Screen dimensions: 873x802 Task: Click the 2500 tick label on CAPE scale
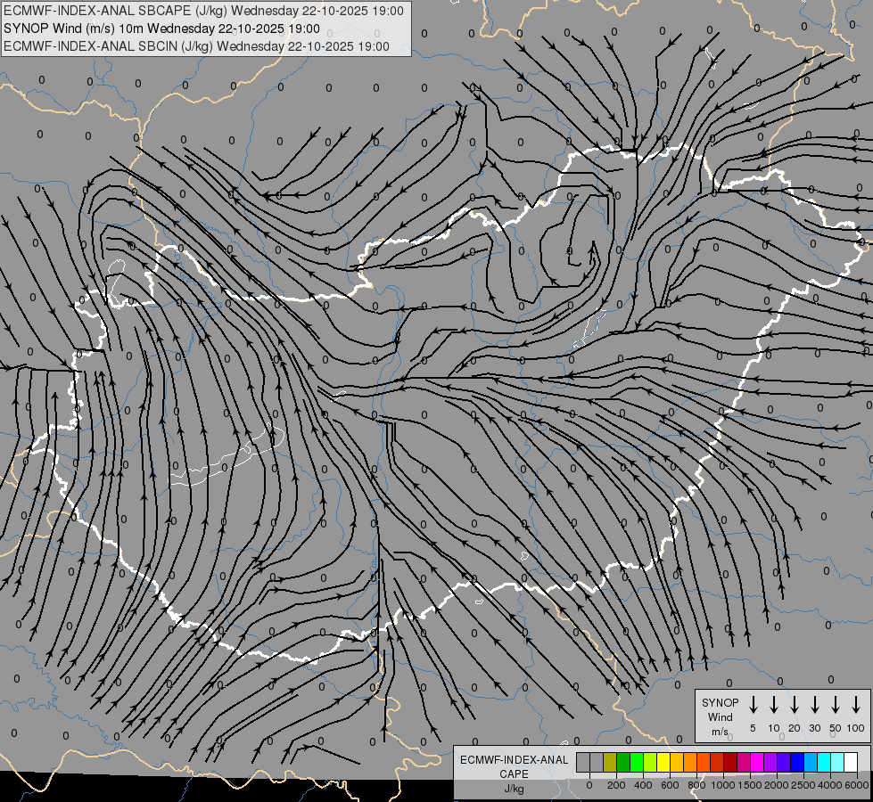pyautogui.click(x=803, y=785)
